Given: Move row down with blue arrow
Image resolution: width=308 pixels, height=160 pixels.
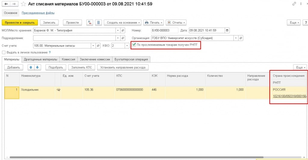Looking at the screenshot, I should [37, 67].
